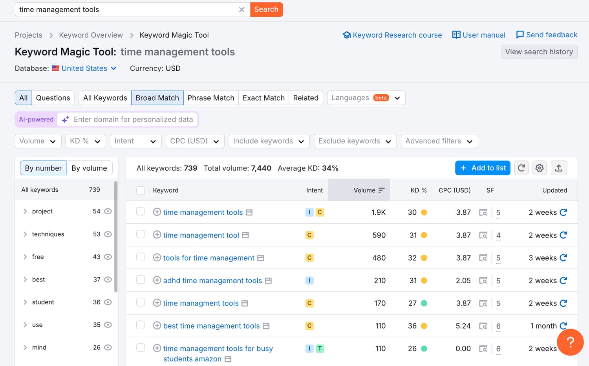This screenshot has height=366, width=589.
Task: Click the plus icon beside 'time management tools'
Action: 157,212
